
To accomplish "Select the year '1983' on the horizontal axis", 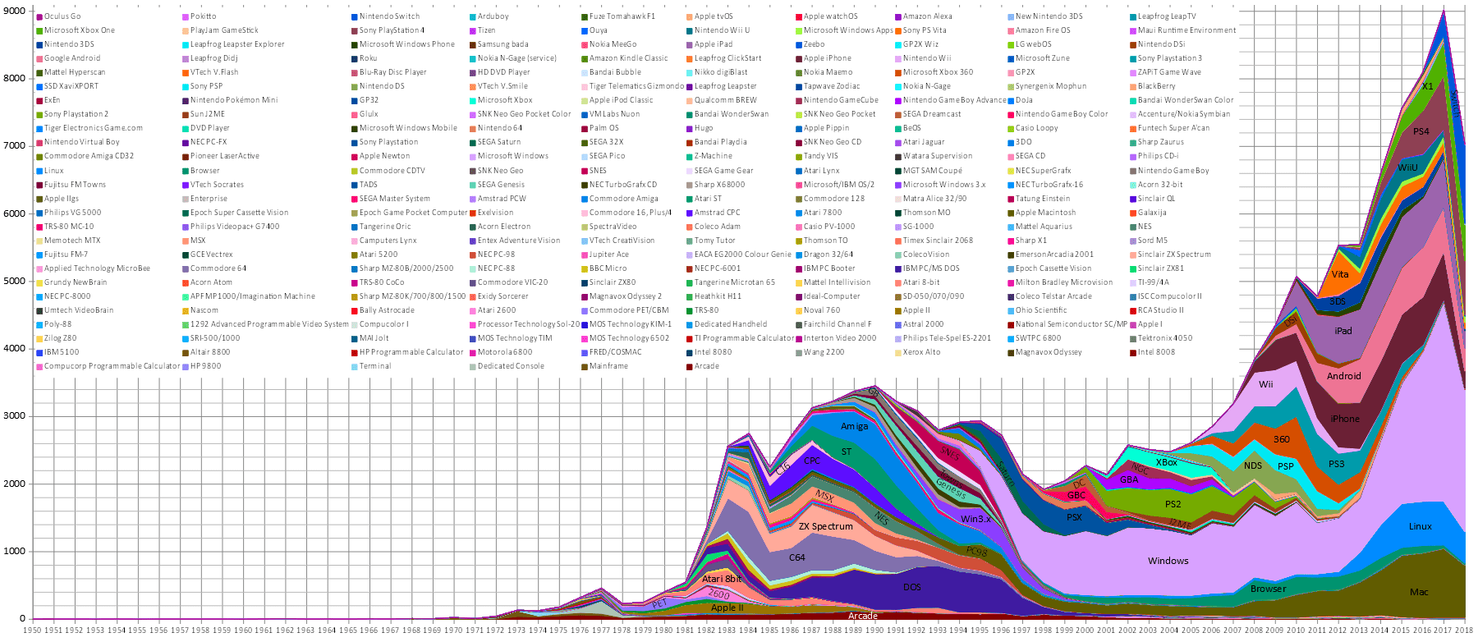I will [x=727, y=631].
